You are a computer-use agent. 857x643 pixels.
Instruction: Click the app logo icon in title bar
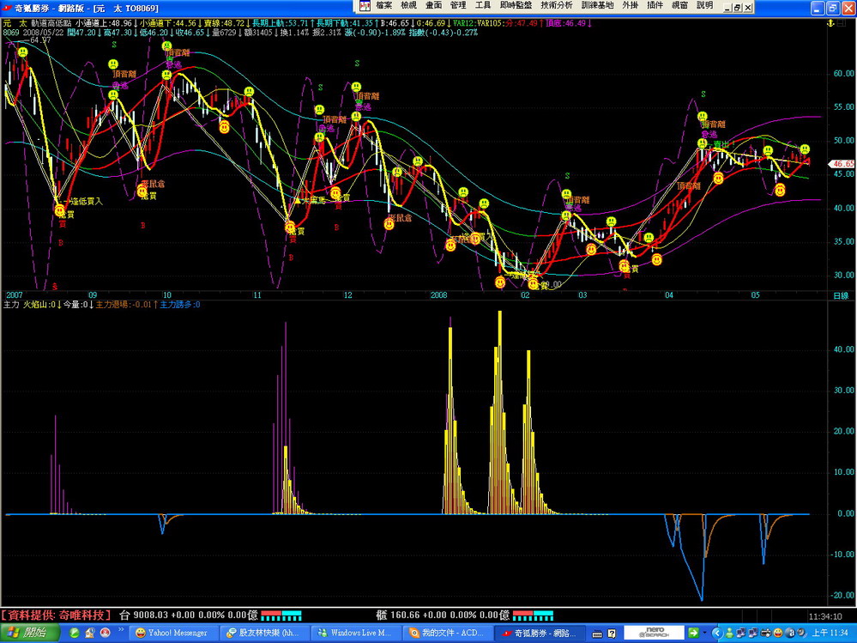7,7
